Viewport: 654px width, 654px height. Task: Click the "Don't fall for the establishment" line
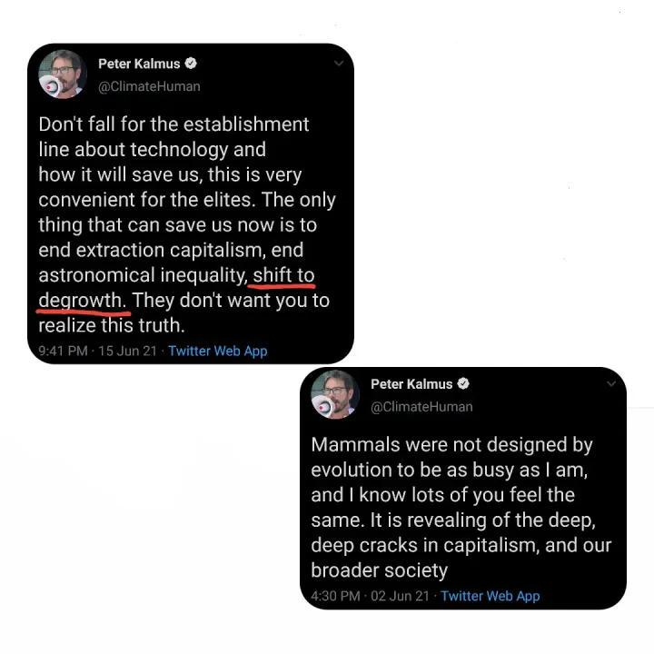(173, 124)
